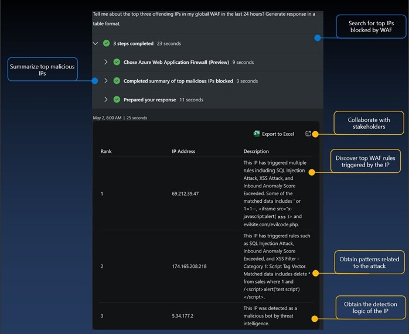Screen dimensions: 409x334
Task: Click the description of IP 174.165.208.218
Action: point(277,266)
